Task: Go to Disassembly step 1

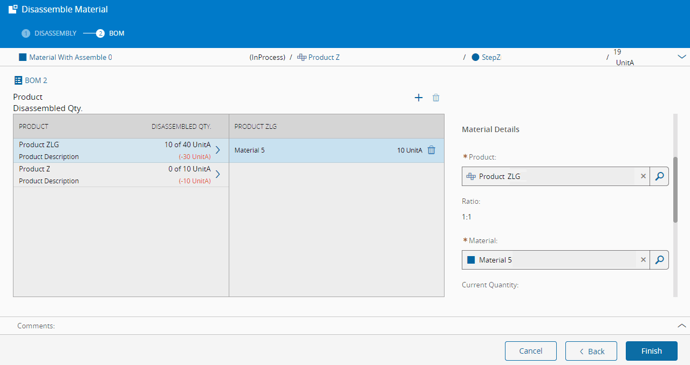Action: point(49,33)
